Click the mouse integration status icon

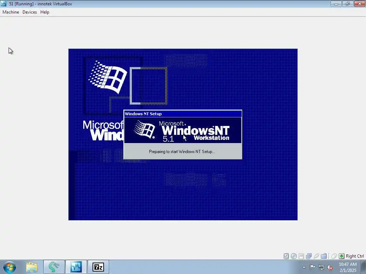(334, 256)
